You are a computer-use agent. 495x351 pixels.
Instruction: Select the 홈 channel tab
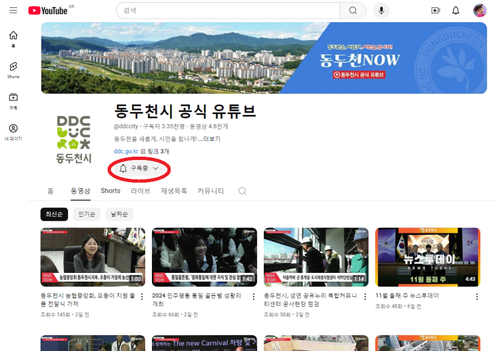[51, 191]
